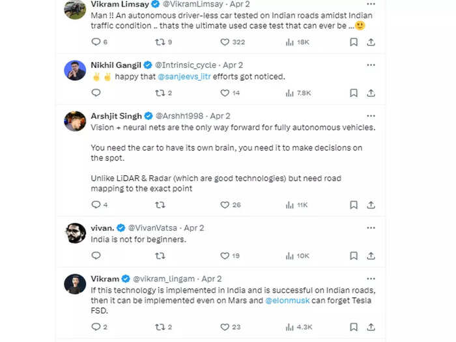Bookmark Vikram Limsay's tweet
The image size is (456, 342).
click(x=354, y=42)
